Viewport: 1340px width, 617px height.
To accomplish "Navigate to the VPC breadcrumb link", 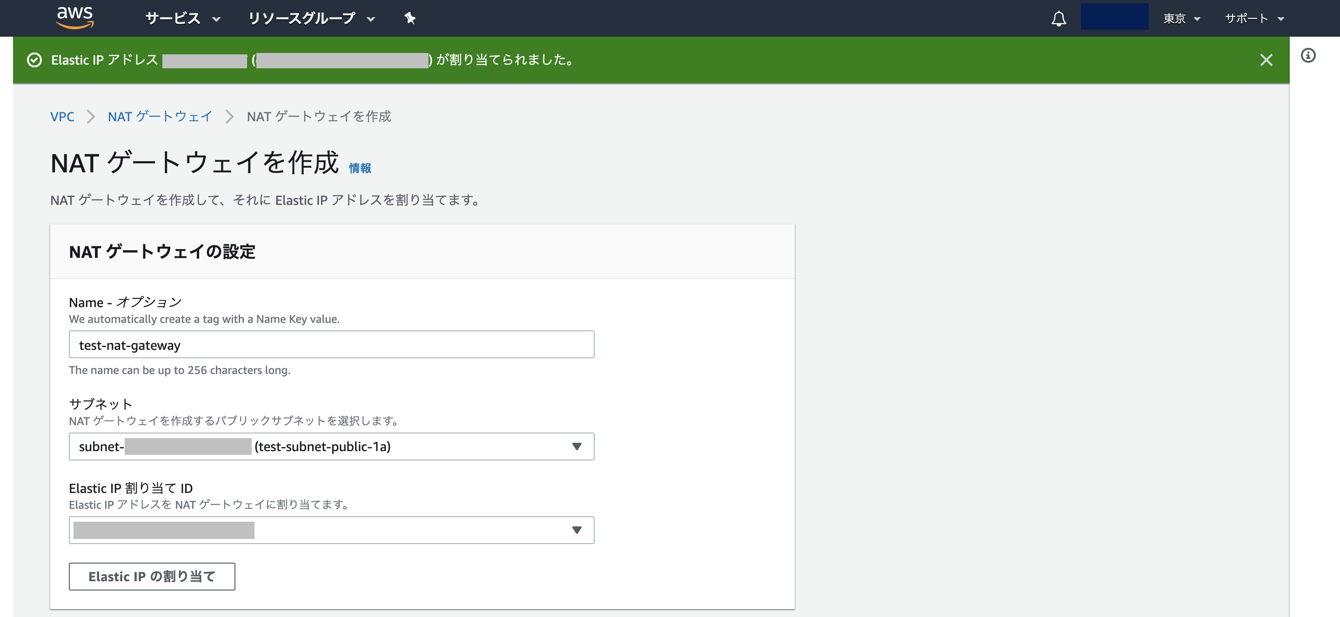I will click(x=62, y=116).
